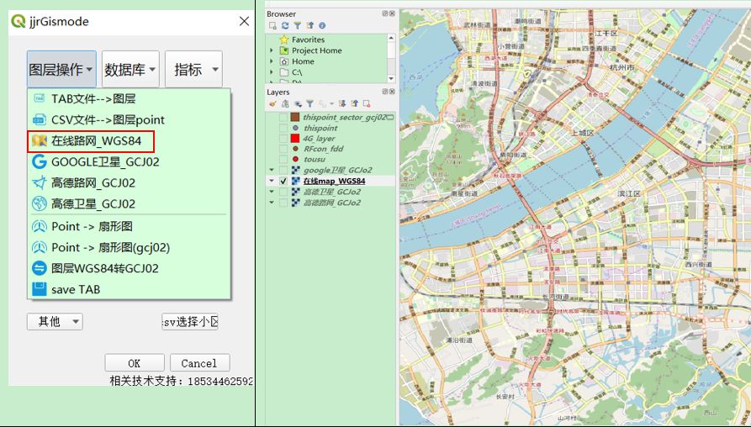Click the Browser panel filter icon
The image size is (751, 427).
(x=298, y=25)
